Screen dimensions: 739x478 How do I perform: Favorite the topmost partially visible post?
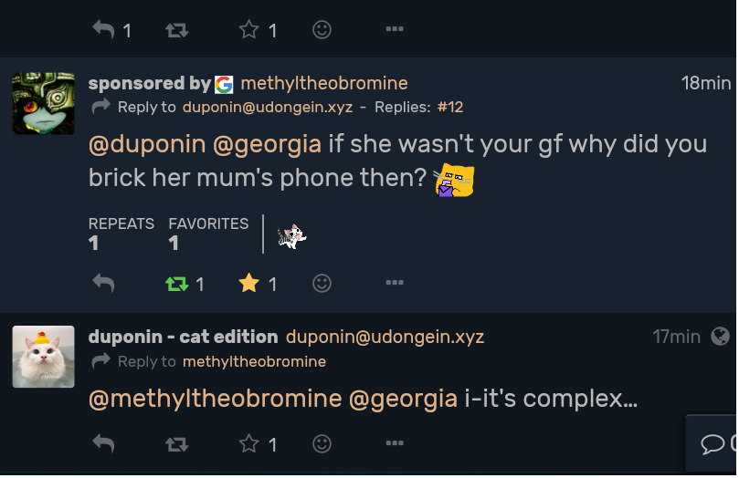point(248,30)
